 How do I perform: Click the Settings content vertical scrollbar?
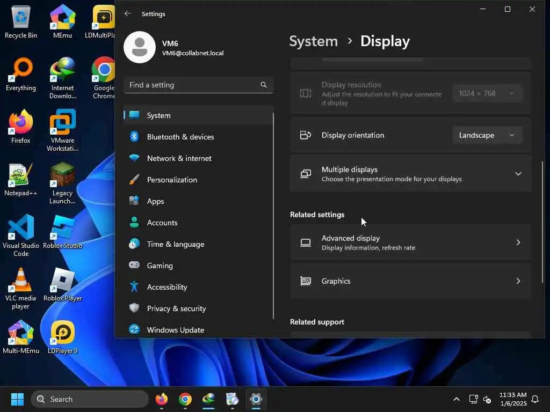pyautogui.click(x=542, y=222)
